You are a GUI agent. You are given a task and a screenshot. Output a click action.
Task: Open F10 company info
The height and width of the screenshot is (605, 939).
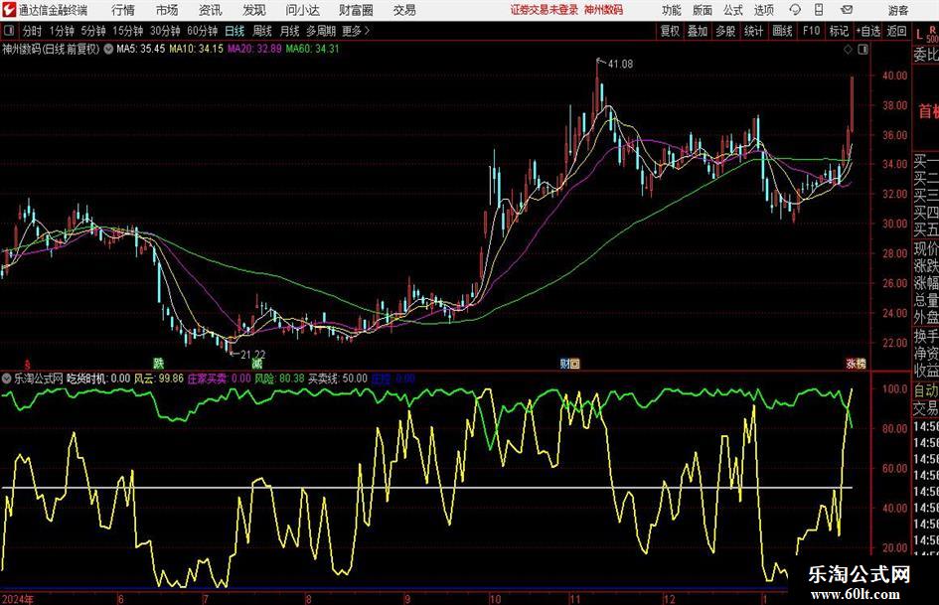point(812,31)
